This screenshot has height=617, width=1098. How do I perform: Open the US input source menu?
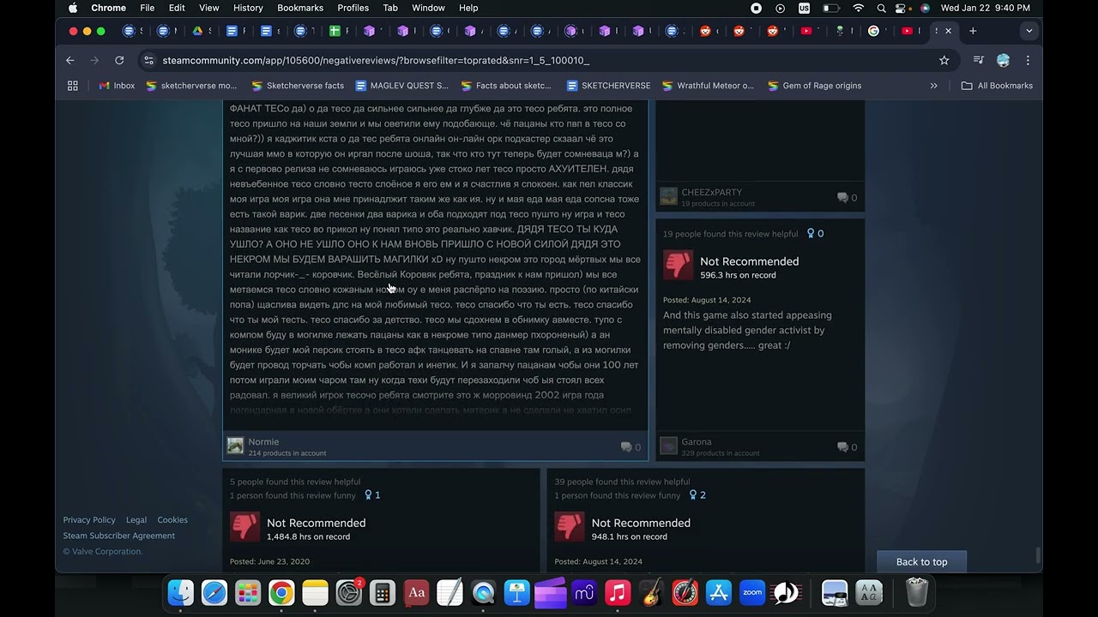(x=804, y=8)
